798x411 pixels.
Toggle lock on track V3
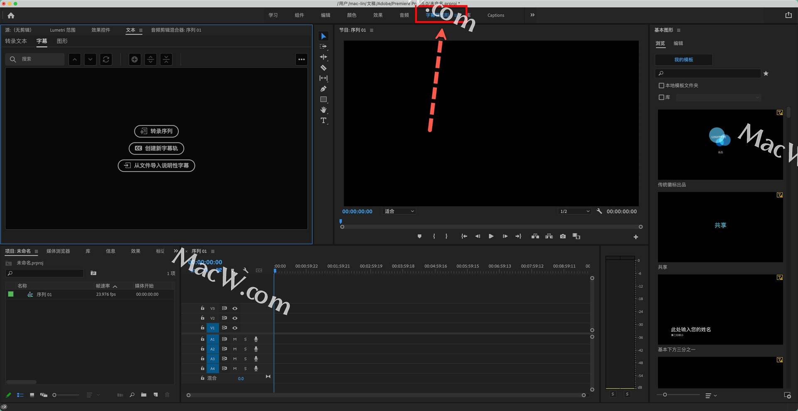point(202,308)
